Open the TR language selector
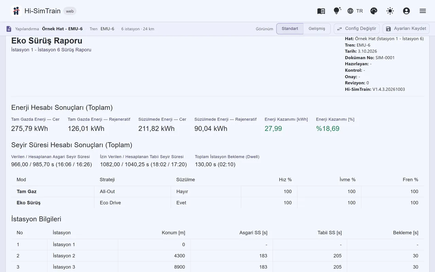The image size is (435, 272). (x=355, y=11)
